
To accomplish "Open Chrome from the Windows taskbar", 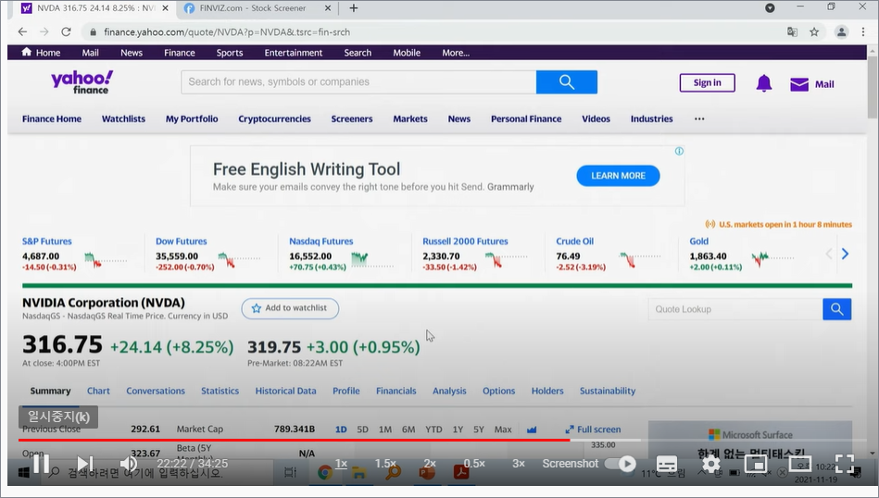I will point(324,473).
